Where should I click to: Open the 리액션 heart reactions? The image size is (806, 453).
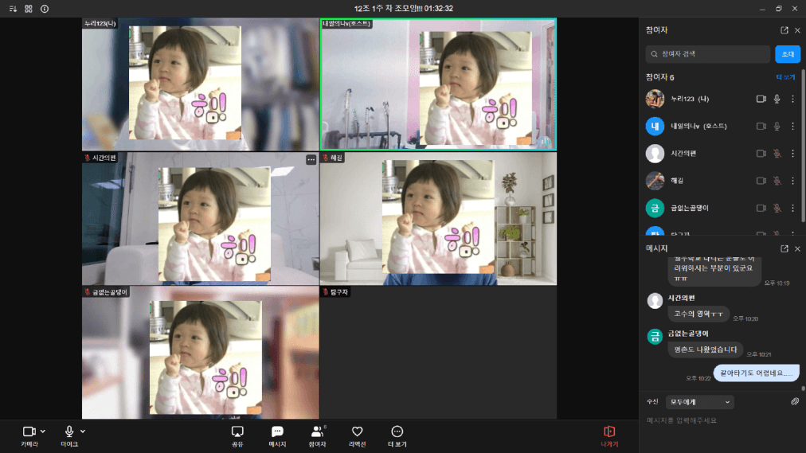tap(357, 436)
